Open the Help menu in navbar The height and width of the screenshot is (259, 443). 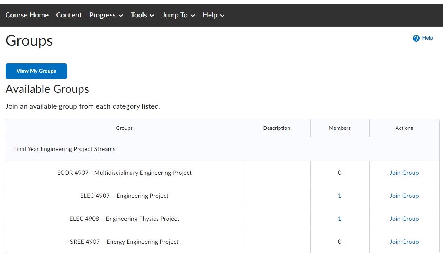coord(214,15)
